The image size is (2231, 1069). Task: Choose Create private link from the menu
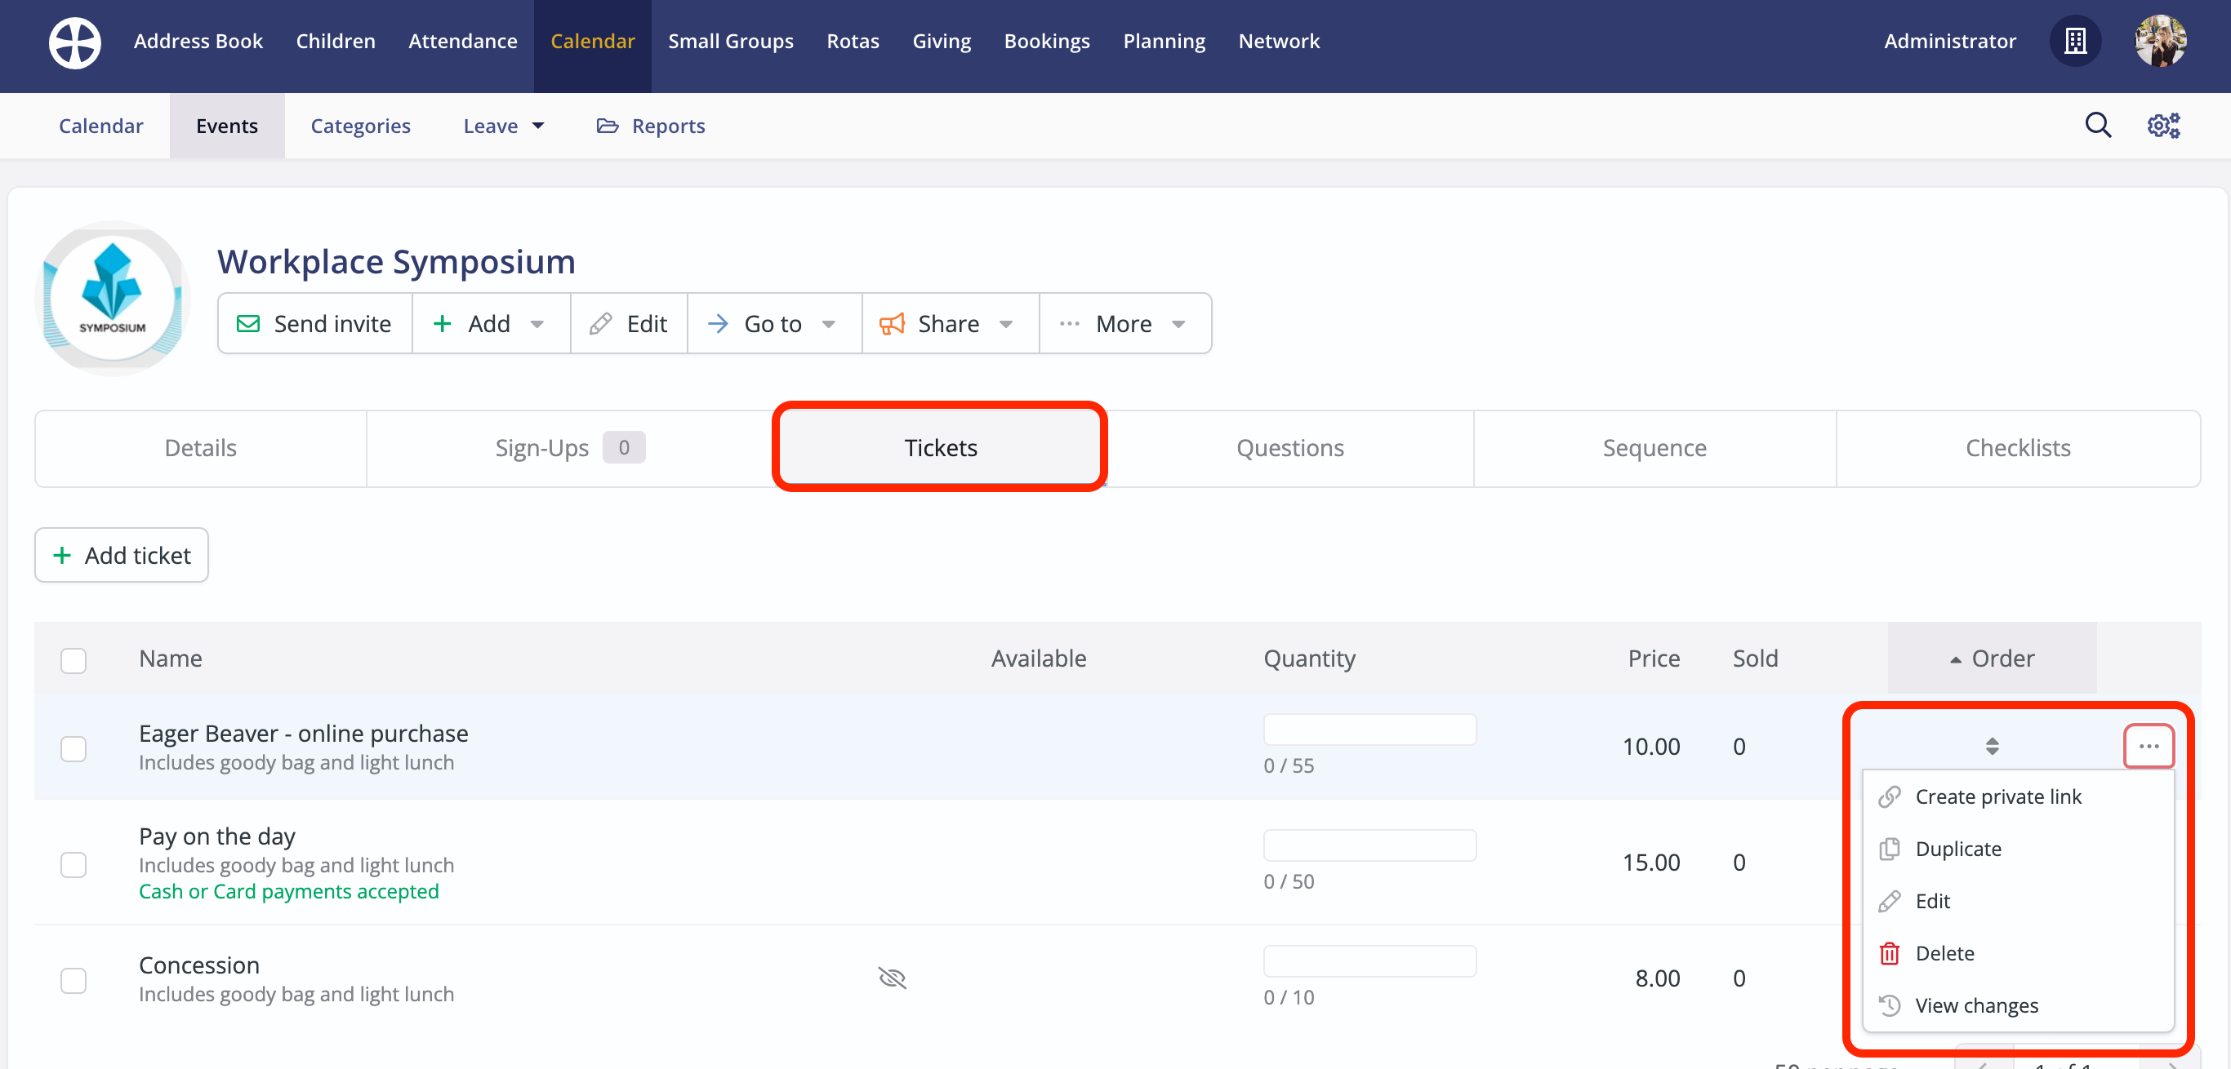coord(1997,796)
